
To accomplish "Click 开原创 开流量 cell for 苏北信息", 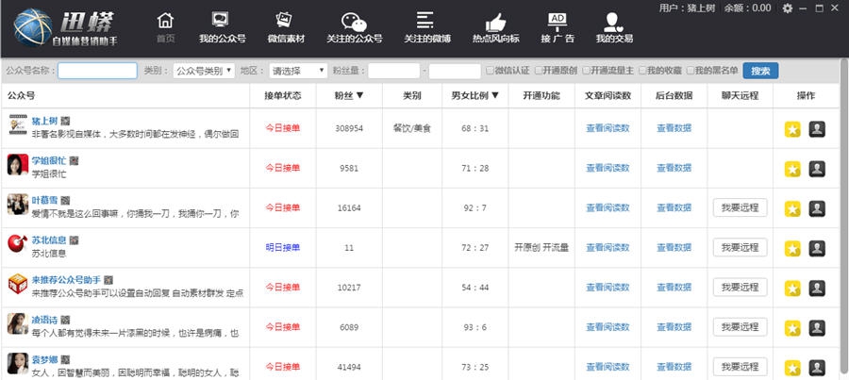I will (x=541, y=248).
